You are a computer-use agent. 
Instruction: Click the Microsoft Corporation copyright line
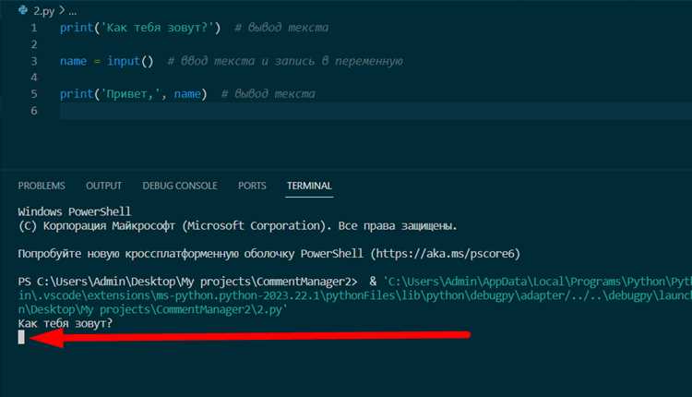(237, 226)
